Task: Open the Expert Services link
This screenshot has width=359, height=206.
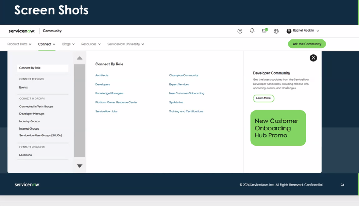Action: click(x=179, y=84)
